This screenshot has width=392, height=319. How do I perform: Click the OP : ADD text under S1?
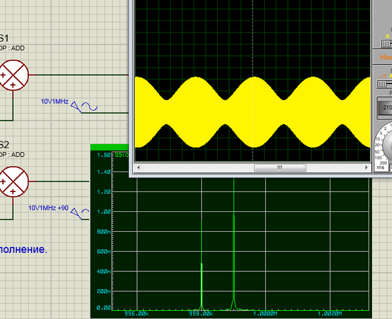click(12, 48)
